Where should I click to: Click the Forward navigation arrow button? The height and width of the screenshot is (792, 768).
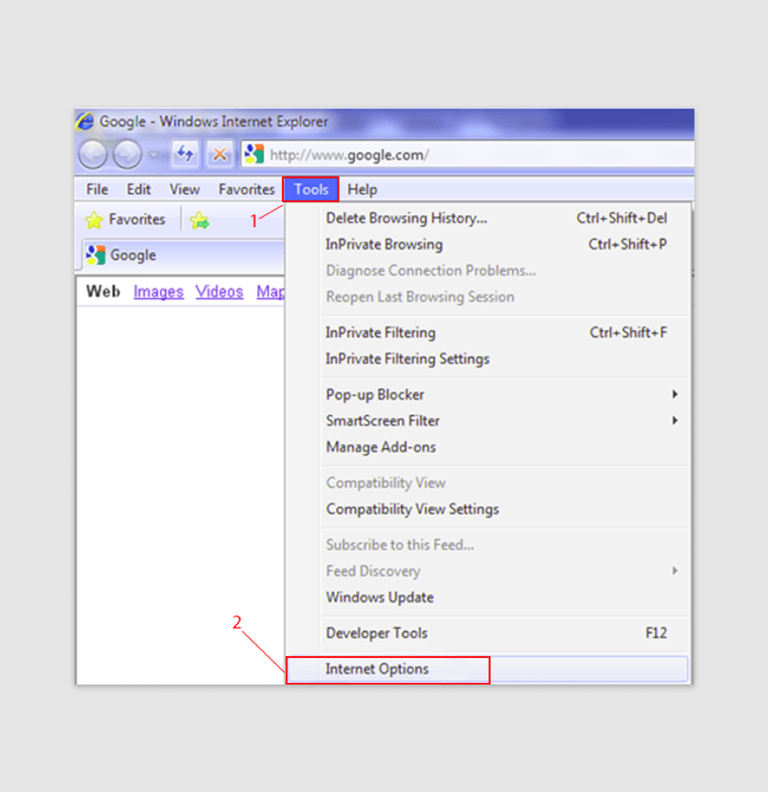click(x=127, y=154)
